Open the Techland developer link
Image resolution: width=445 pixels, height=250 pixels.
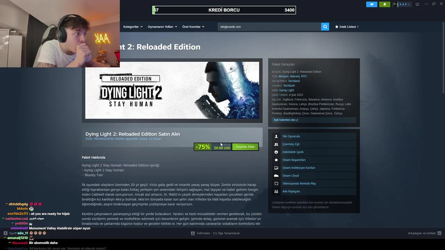[294, 81]
